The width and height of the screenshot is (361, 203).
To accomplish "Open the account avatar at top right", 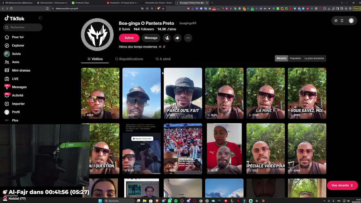I will (351, 21).
